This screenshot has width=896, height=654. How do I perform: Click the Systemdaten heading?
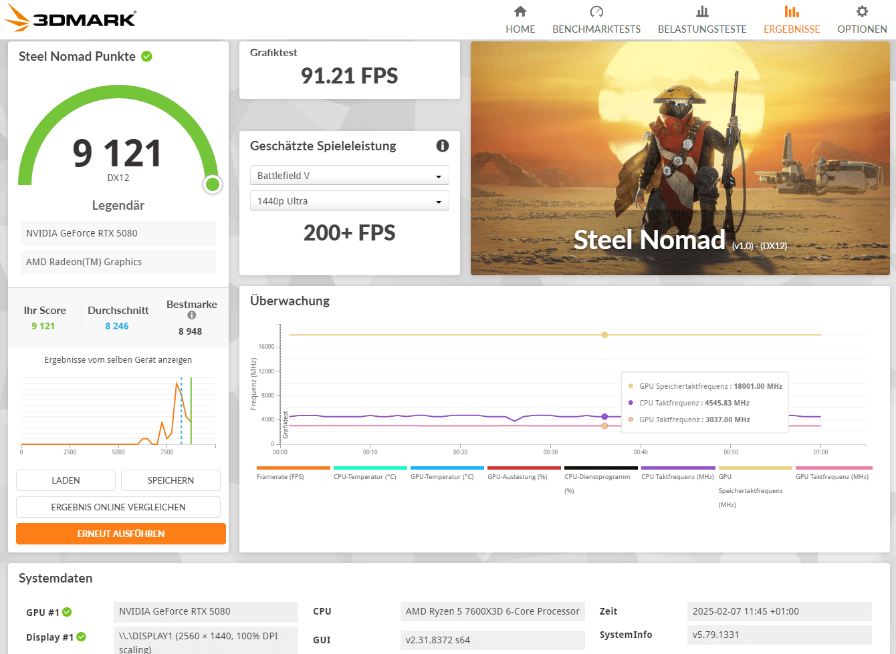coord(55,579)
